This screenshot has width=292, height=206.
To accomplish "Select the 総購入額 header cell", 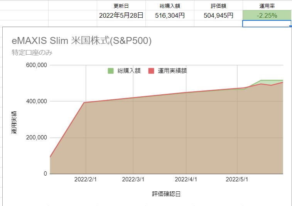I will [170, 5].
